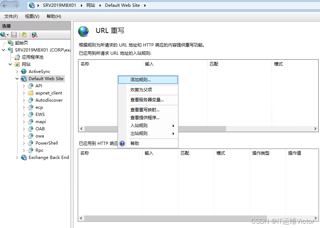Viewport: 320px width, 228px height.
Task: Click the mapi application icon
Action: [30, 122]
